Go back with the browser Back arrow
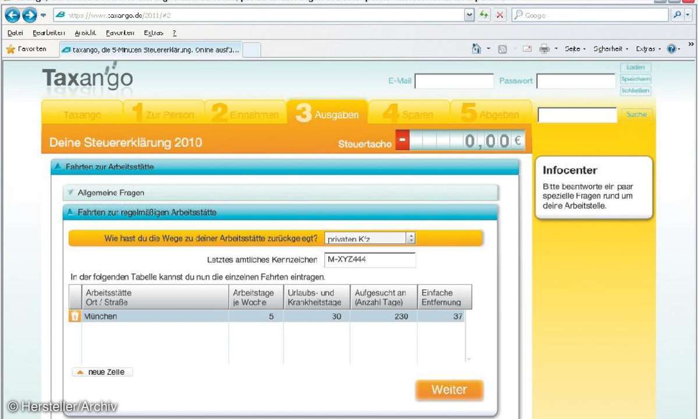The image size is (698, 419). pyautogui.click(x=12, y=15)
